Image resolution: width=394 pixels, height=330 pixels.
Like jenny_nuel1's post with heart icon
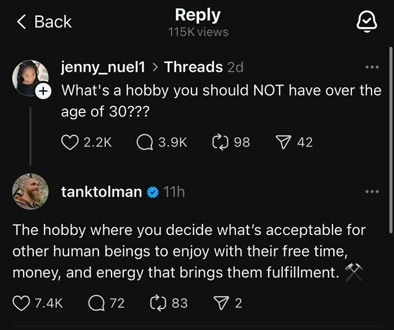69,142
